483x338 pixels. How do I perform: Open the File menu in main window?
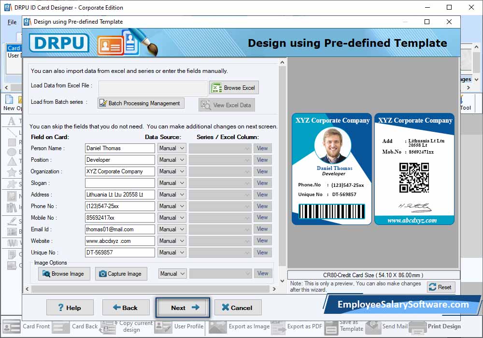click(12, 22)
